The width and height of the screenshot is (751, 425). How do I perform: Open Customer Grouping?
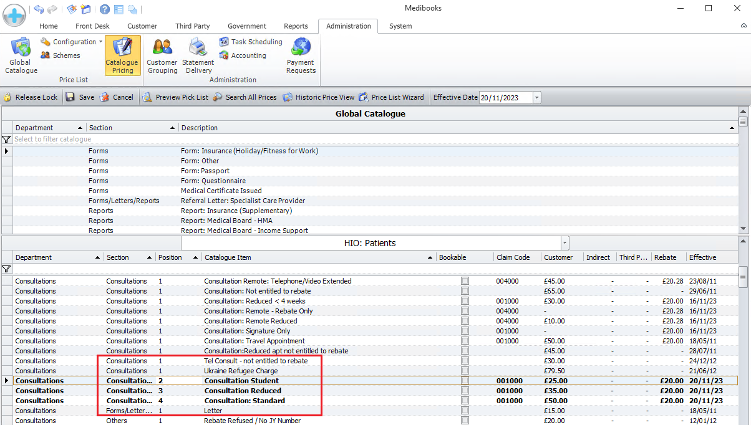[162, 55]
